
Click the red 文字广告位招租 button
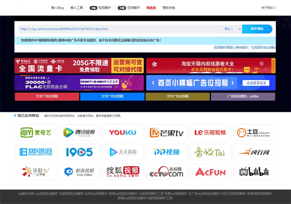pyautogui.click(x=47, y=97)
